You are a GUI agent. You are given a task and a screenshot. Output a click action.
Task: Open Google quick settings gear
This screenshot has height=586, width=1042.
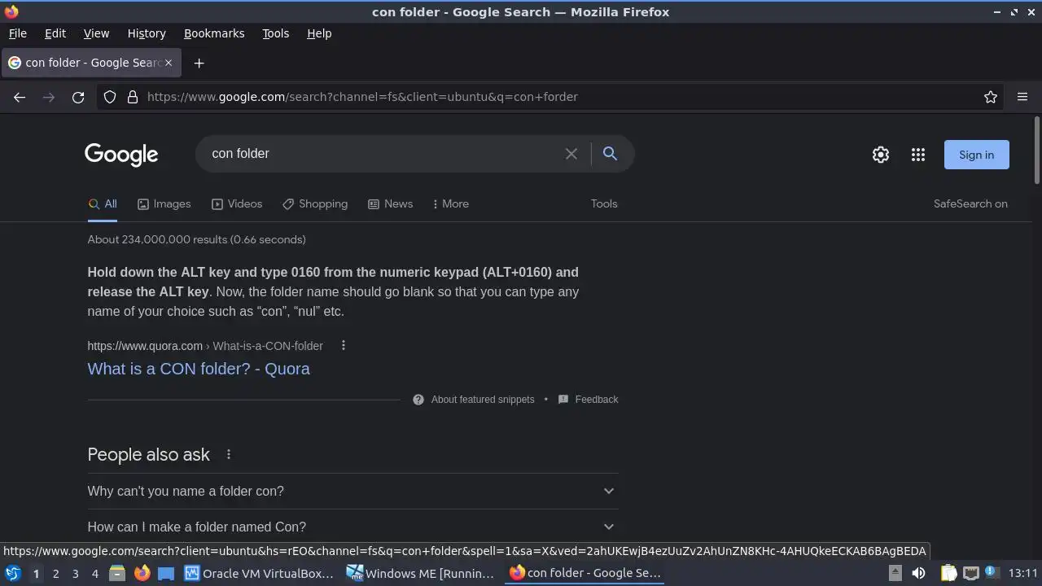(x=881, y=155)
